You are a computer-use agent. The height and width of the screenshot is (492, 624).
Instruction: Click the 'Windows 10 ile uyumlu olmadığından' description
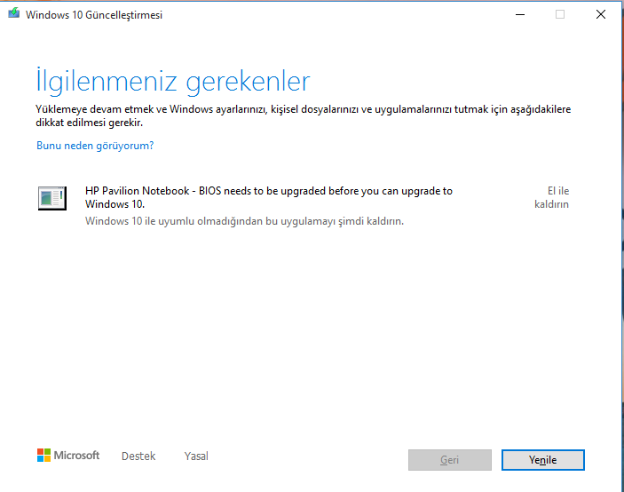click(x=244, y=221)
